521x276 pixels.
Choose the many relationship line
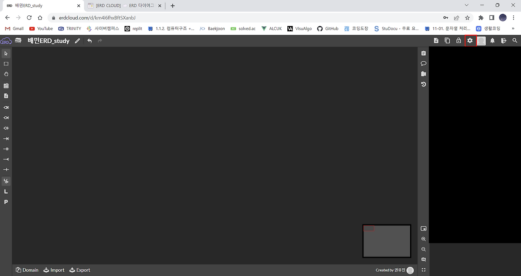click(x=6, y=160)
